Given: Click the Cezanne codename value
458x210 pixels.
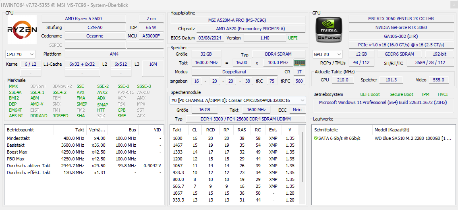Looking at the screenshot, I should click(95, 36).
